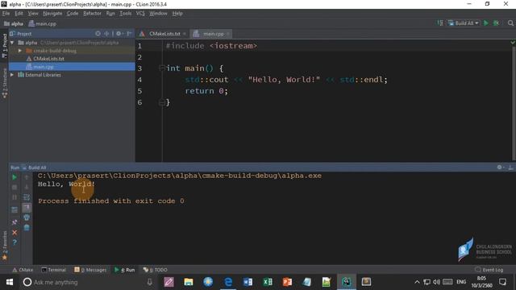Hide the Run tool window
This screenshot has width=516, height=290.
click(x=510, y=168)
